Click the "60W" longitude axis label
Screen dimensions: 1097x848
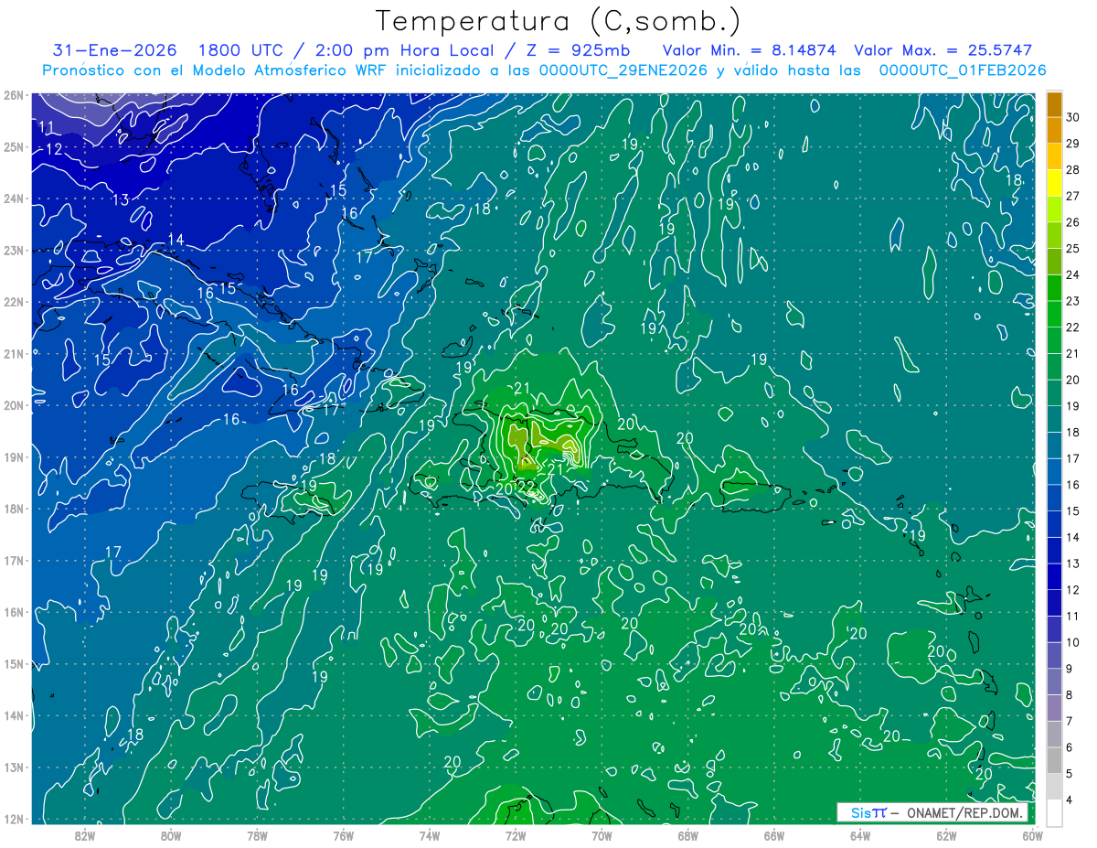1032,835
